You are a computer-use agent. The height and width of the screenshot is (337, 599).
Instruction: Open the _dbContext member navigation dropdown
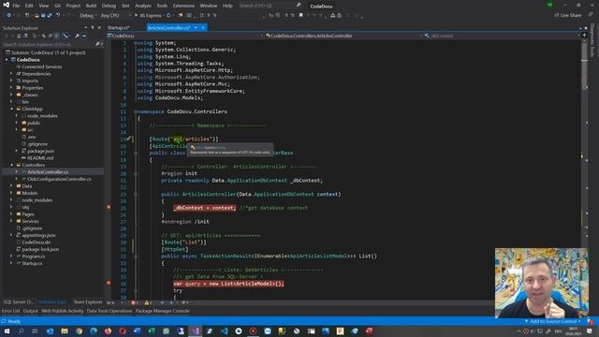503,36
